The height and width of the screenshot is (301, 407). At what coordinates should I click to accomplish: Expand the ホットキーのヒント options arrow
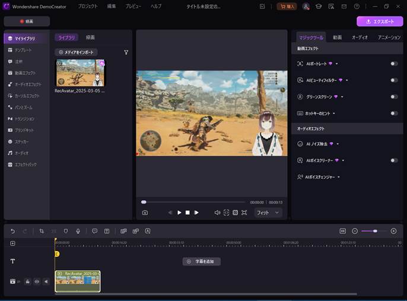334,113
